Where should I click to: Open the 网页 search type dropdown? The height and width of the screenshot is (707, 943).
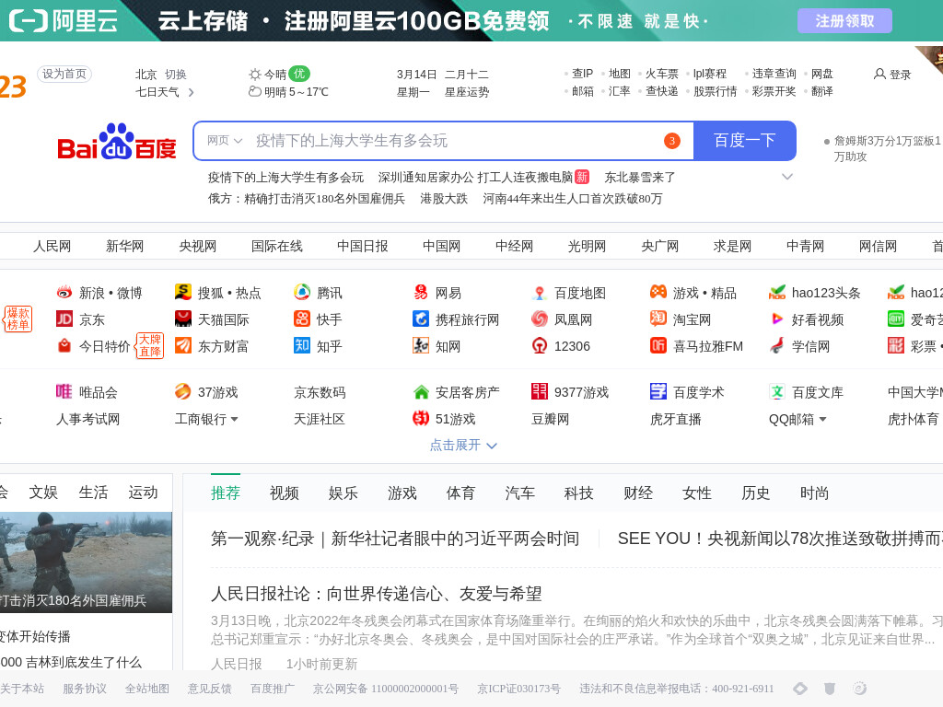[x=225, y=141]
